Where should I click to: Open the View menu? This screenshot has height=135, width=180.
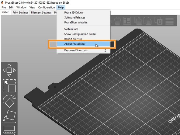tap(32, 7)
